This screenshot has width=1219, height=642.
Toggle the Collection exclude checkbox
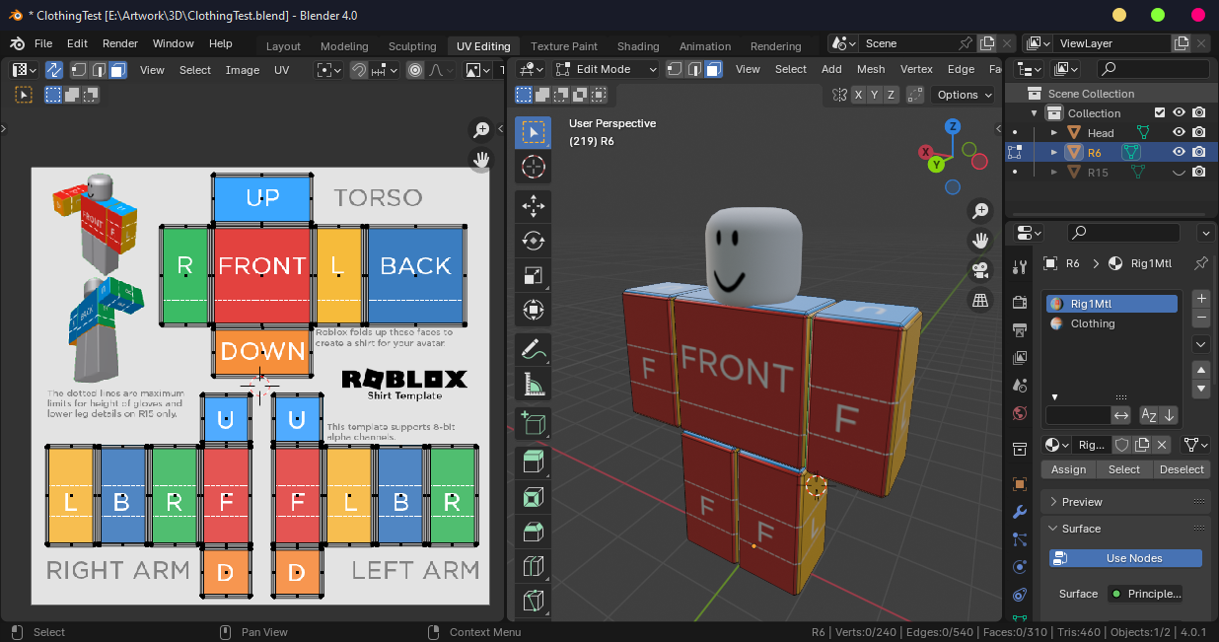click(1160, 113)
